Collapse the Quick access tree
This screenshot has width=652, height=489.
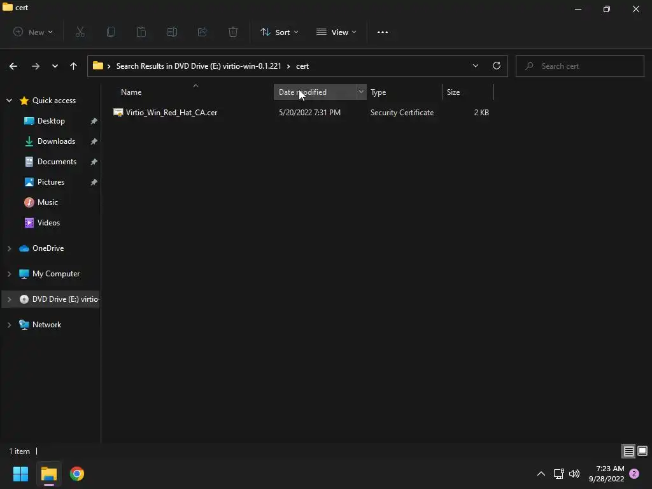pos(9,101)
